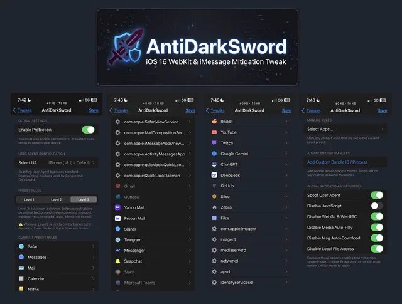Click the YouTube icon
This screenshot has width=402, height=304.
(214, 132)
